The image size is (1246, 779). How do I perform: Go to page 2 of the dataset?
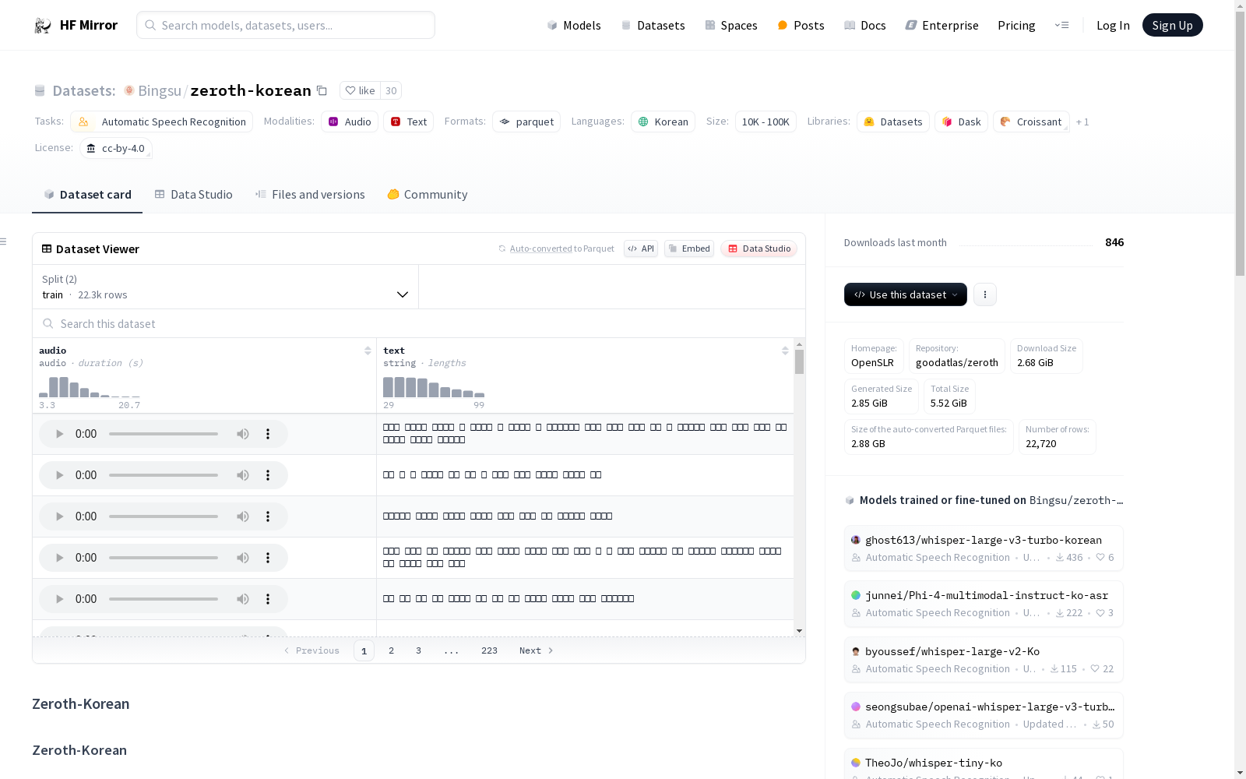coord(391,650)
